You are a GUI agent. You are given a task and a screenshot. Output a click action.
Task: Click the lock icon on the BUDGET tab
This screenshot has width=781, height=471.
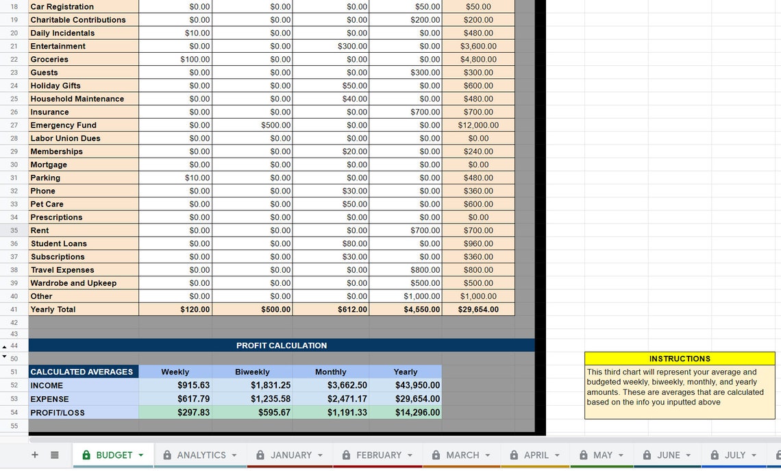pyautogui.click(x=87, y=455)
